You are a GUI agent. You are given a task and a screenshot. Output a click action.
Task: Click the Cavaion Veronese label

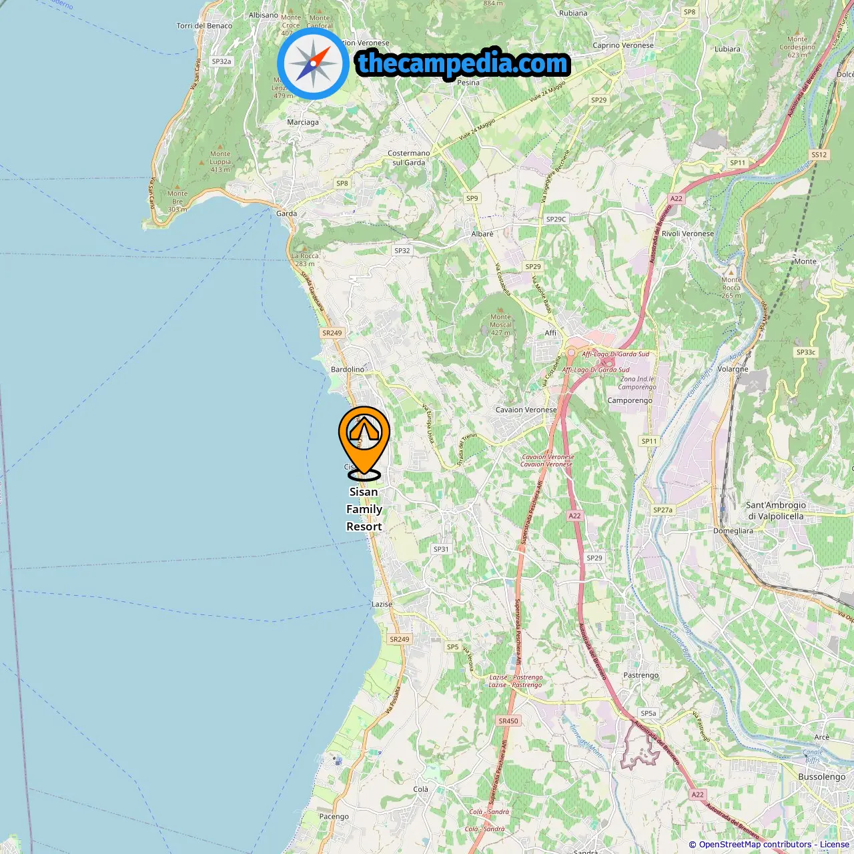coord(526,410)
